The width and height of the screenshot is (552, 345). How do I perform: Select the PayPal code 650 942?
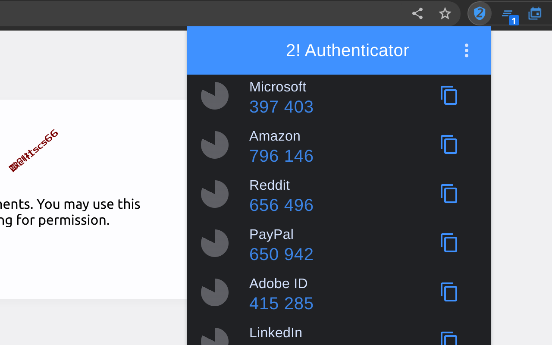[x=281, y=254]
